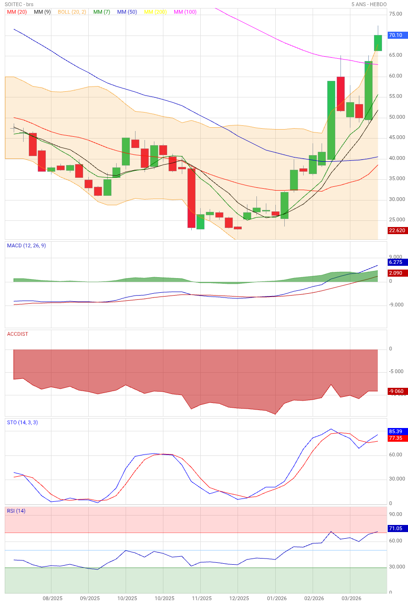The width and height of the screenshot is (408, 603).
Task: Click the STO (14, 3, 3) panel label
Action: [22, 422]
